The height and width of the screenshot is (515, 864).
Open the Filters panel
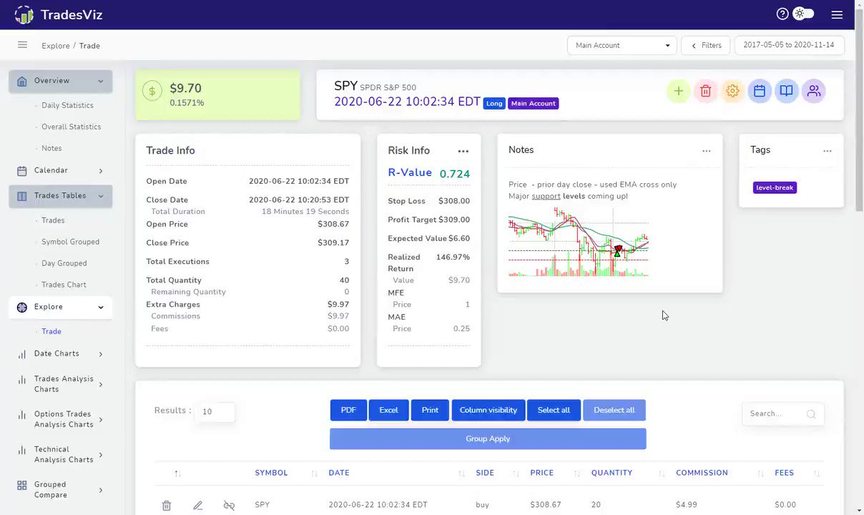706,45
